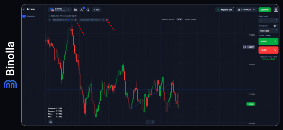The width and height of the screenshot is (283, 130).
Task: Click the investment amount input field
Action: [265, 20]
